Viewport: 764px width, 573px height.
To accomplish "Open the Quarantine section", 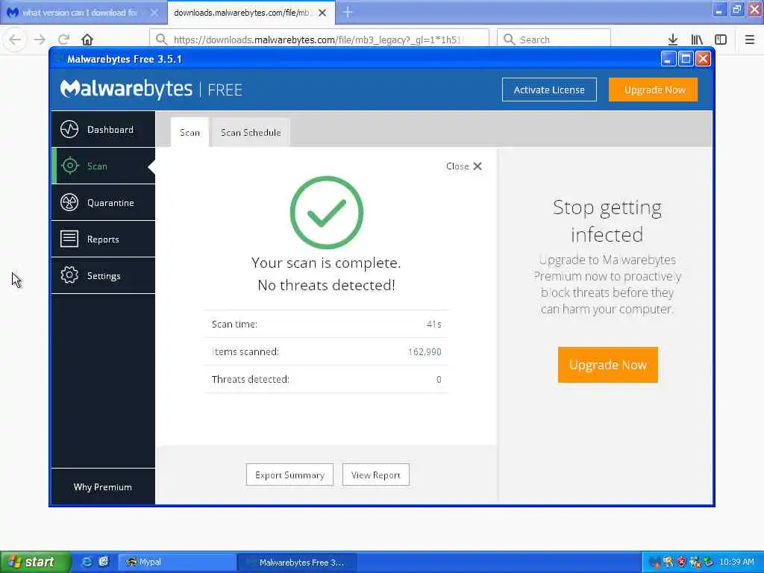I will 103,203.
